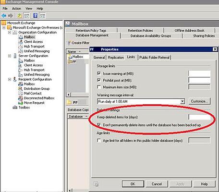This screenshot has width=219, height=192.
Task: Click the Issue warning at (MB) field
Action: pyautogui.click(x=199, y=74)
